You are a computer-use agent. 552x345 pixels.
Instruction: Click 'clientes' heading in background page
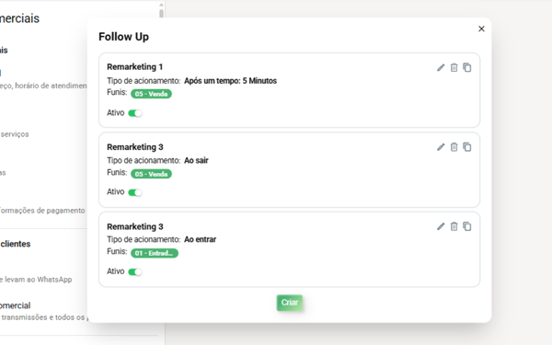pyautogui.click(x=16, y=244)
